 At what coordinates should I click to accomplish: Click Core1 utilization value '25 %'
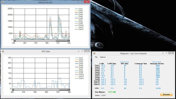[103, 65]
